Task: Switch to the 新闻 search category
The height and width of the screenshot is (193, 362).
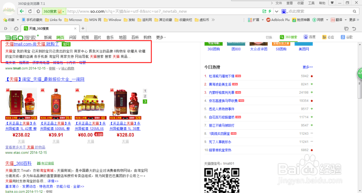Action: tap(48, 37)
